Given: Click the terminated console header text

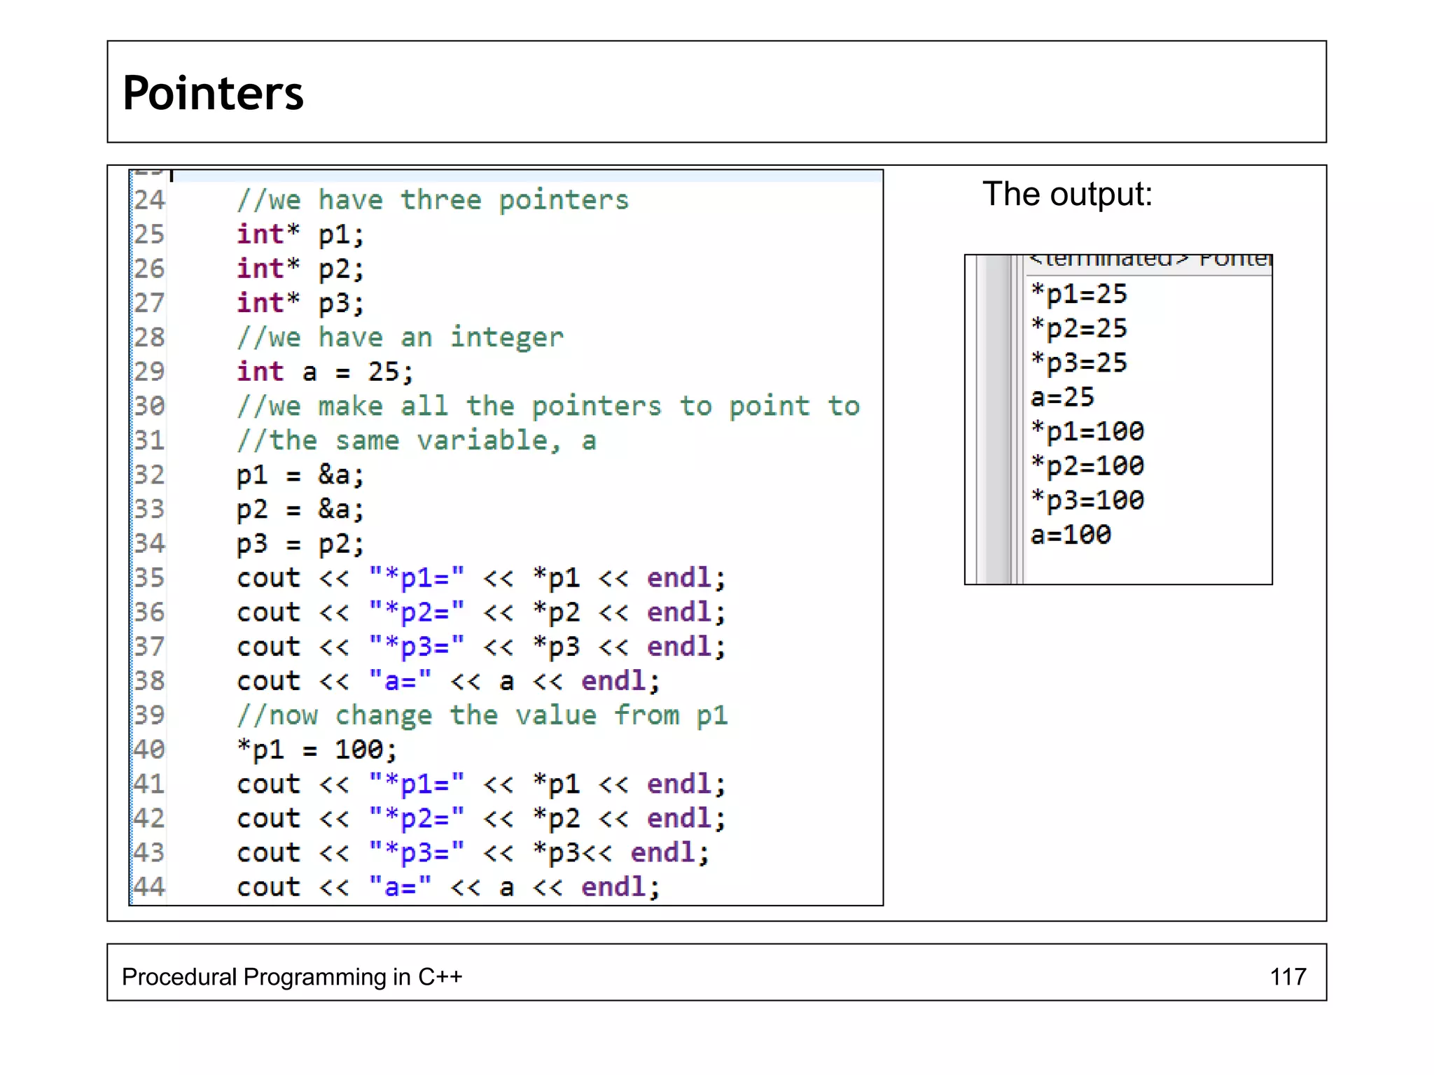Looking at the screenshot, I should tap(1150, 260).
